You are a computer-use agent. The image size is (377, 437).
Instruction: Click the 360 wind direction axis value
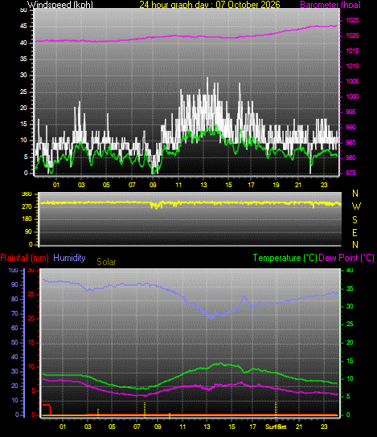point(27,194)
